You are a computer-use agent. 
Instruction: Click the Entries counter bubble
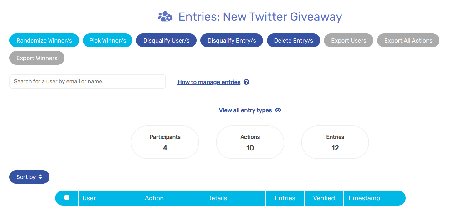[335, 142]
